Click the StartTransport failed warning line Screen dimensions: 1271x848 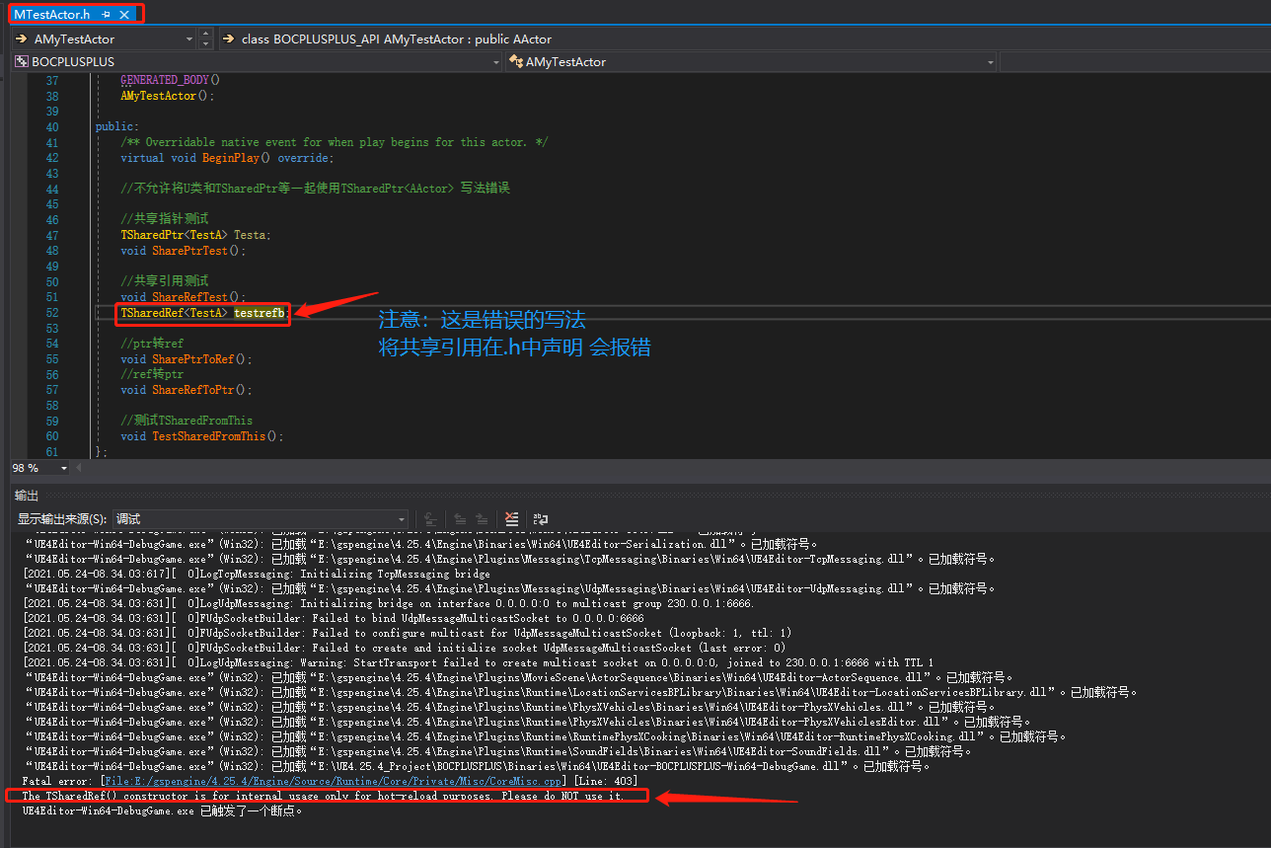478,662
